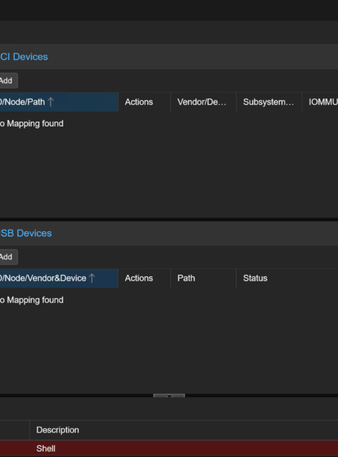Click the sort arrow on Node/Path column
This screenshot has width=338, height=457.
[51, 102]
